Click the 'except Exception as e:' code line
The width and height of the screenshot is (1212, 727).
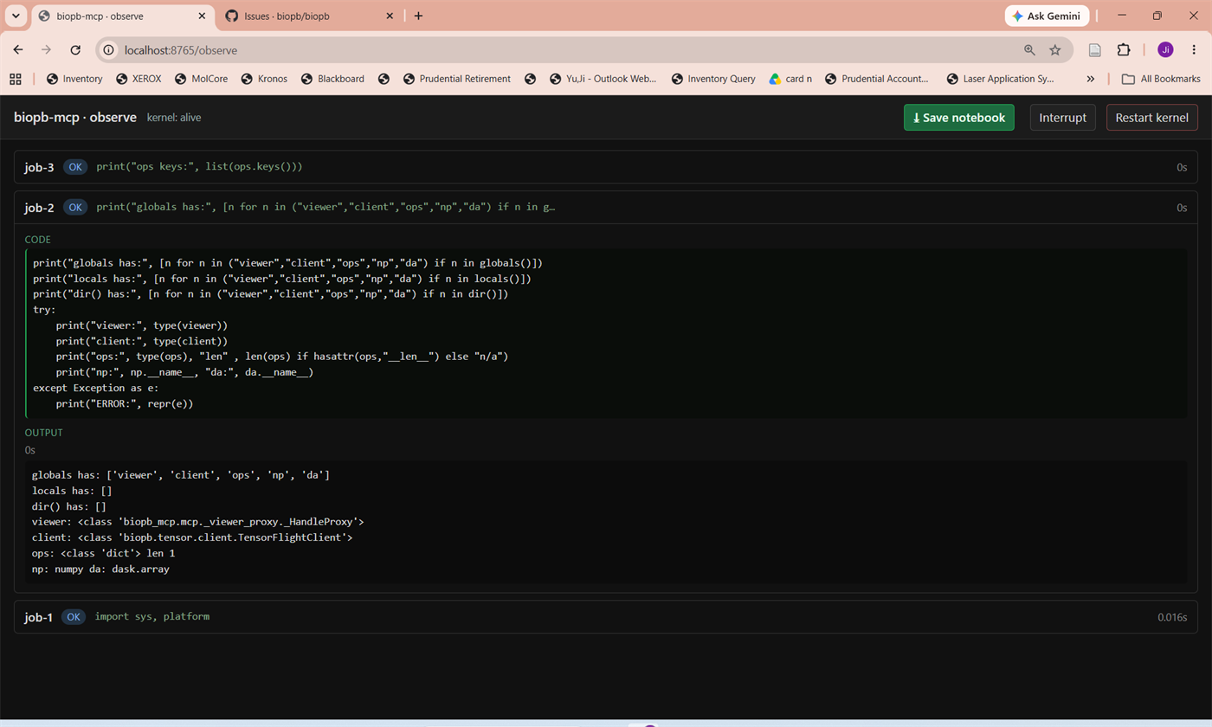[95, 388]
